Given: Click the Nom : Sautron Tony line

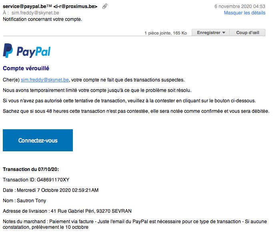Looking at the screenshot, I should 24,201.
